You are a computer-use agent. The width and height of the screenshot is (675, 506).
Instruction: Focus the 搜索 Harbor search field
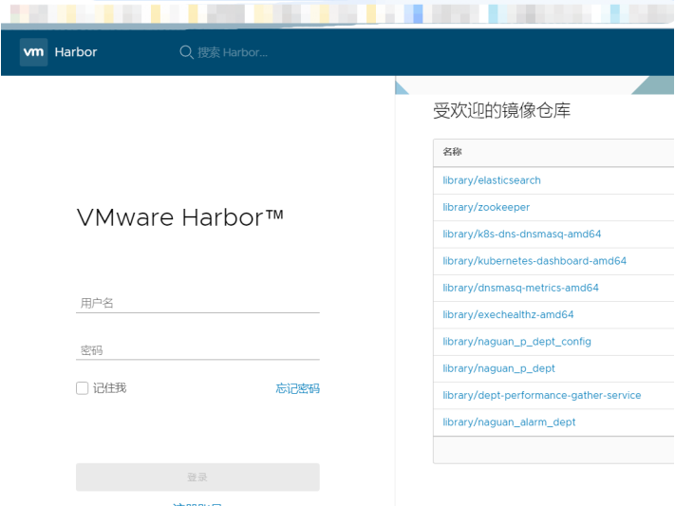(233, 52)
